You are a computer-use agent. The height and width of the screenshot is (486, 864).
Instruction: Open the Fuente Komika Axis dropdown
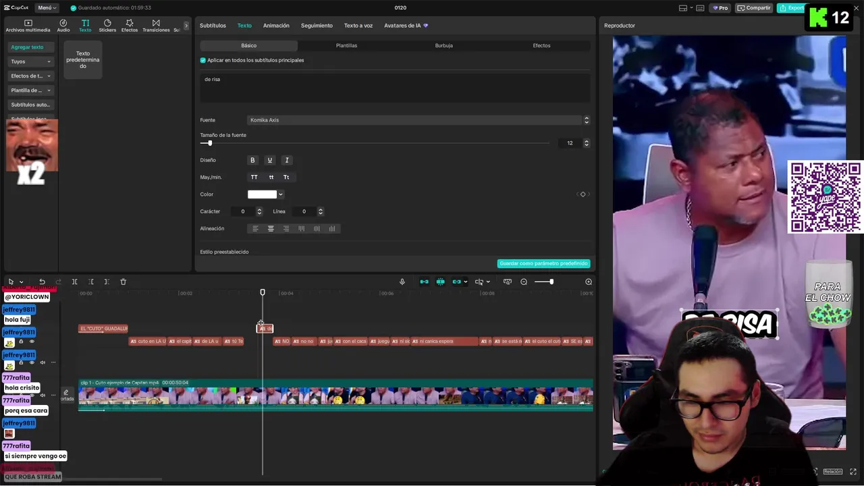[418, 120]
